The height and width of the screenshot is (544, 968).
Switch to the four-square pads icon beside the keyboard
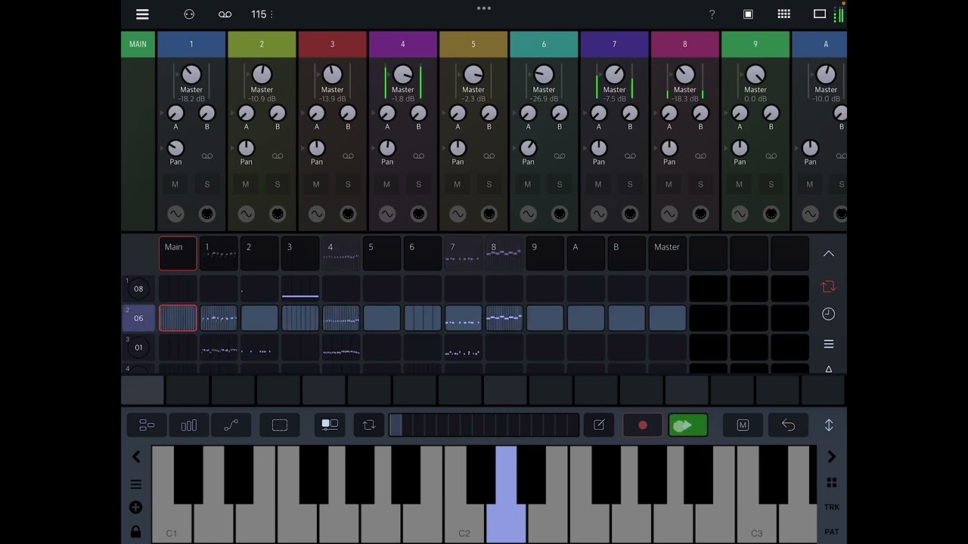click(x=831, y=483)
